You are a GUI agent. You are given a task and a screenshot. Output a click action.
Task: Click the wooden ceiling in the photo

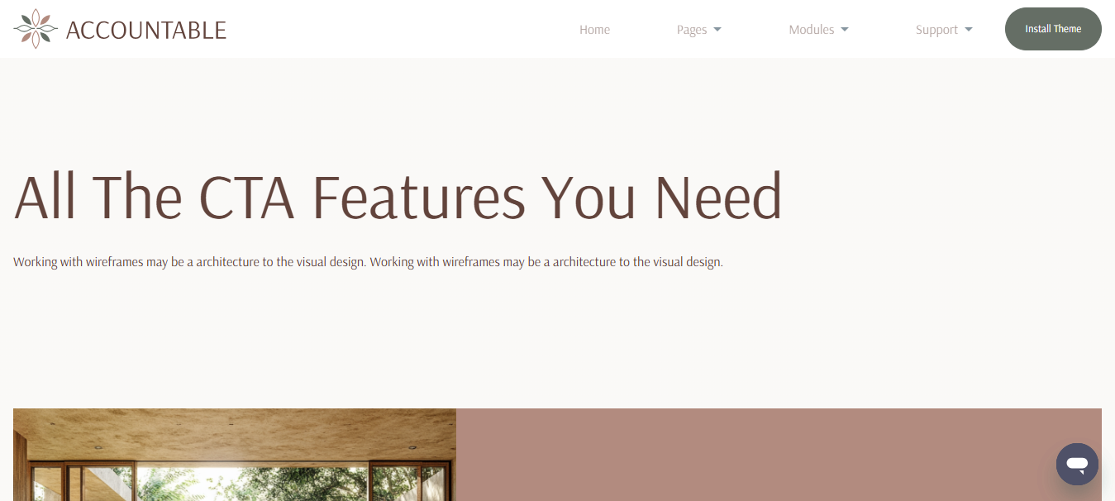pyautogui.click(x=235, y=432)
